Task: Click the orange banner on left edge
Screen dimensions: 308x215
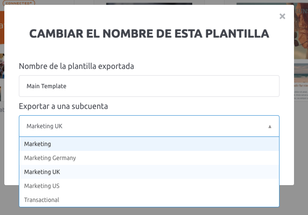Action: click(x=2, y=27)
